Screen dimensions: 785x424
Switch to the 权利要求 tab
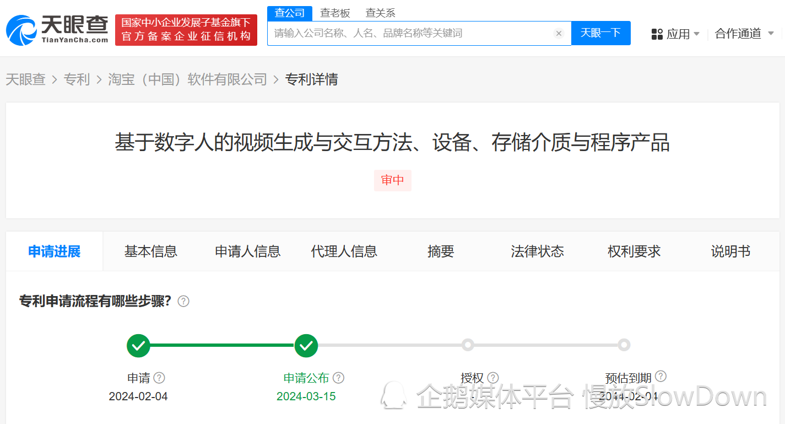tap(634, 251)
